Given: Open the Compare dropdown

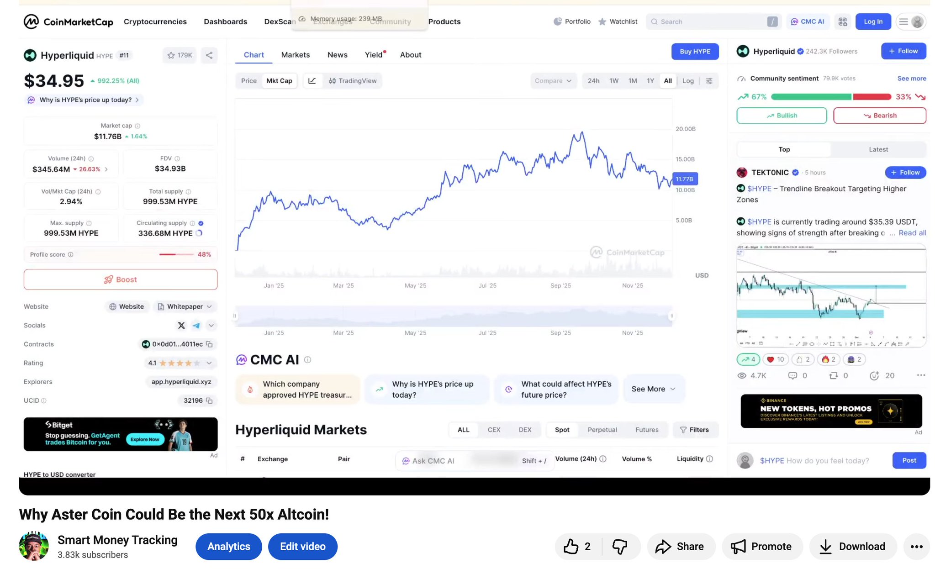Looking at the screenshot, I should (x=553, y=81).
